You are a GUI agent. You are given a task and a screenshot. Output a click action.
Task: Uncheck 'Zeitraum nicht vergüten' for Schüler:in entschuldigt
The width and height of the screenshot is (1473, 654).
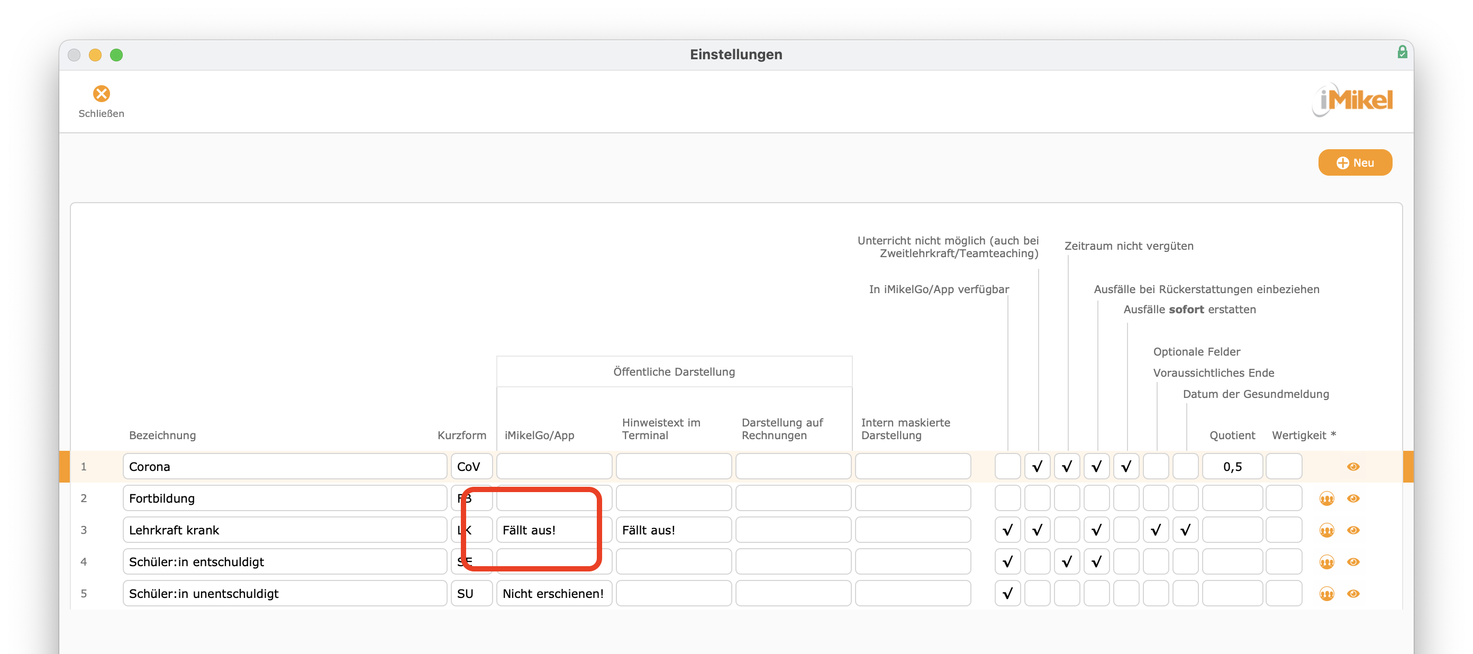click(1067, 561)
